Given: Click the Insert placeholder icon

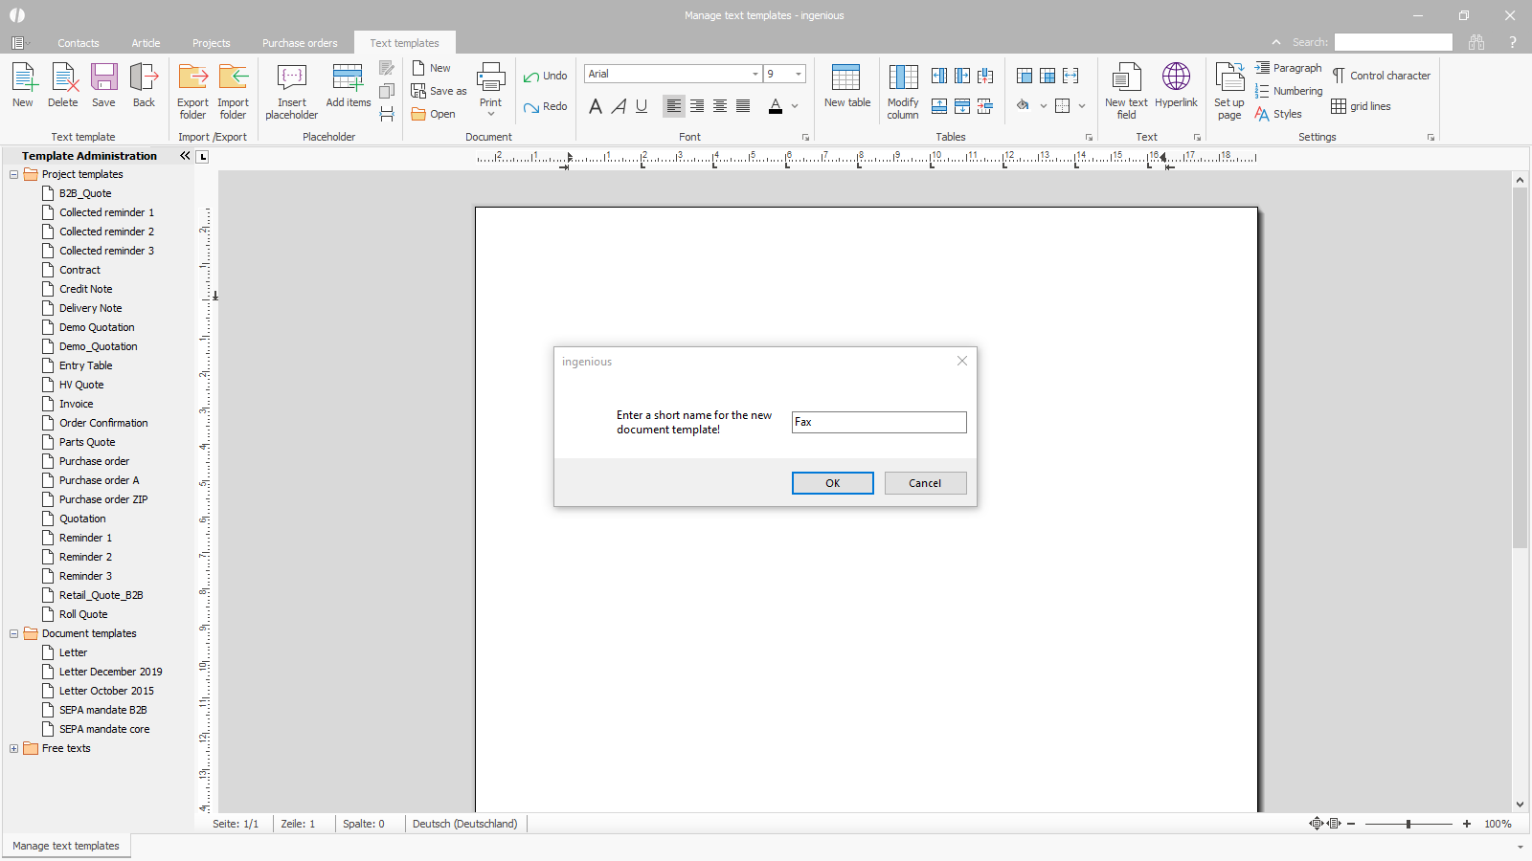Looking at the screenshot, I should (x=291, y=78).
